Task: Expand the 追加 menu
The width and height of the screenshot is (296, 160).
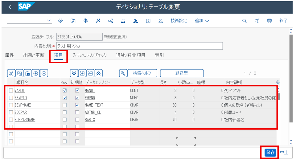Action: (x=202, y=21)
